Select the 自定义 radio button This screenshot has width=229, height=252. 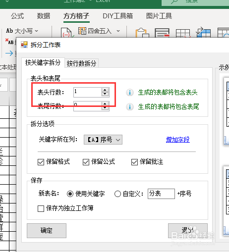pyautogui.click(x=117, y=194)
